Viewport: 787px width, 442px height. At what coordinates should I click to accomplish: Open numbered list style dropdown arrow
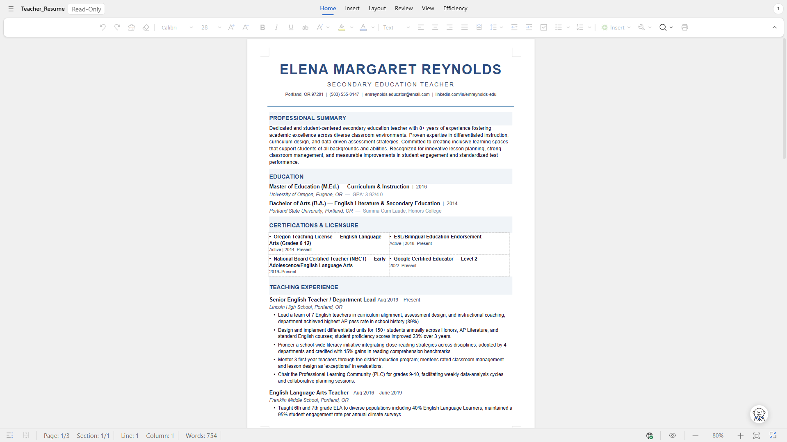pyautogui.click(x=589, y=27)
